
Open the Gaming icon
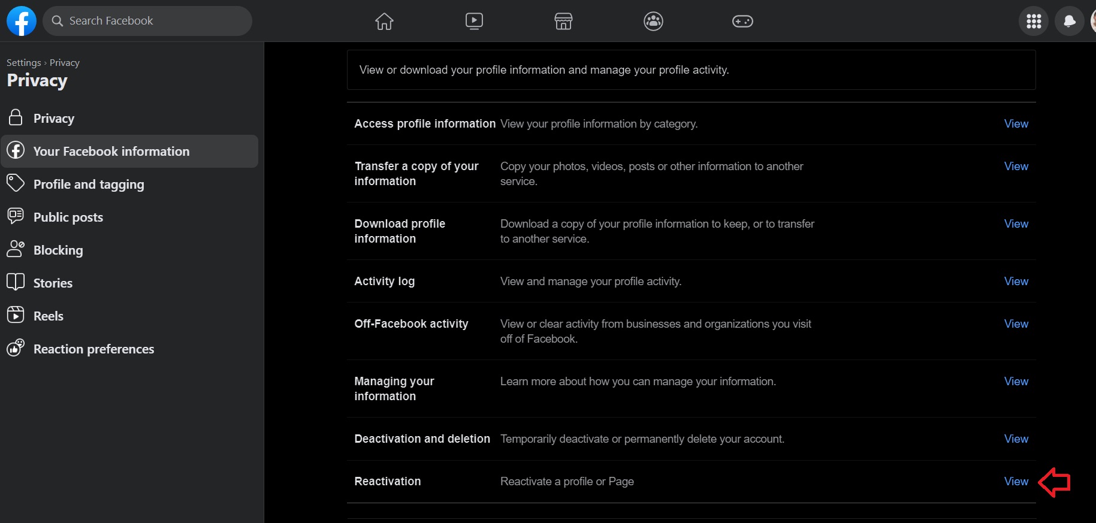pyautogui.click(x=742, y=22)
